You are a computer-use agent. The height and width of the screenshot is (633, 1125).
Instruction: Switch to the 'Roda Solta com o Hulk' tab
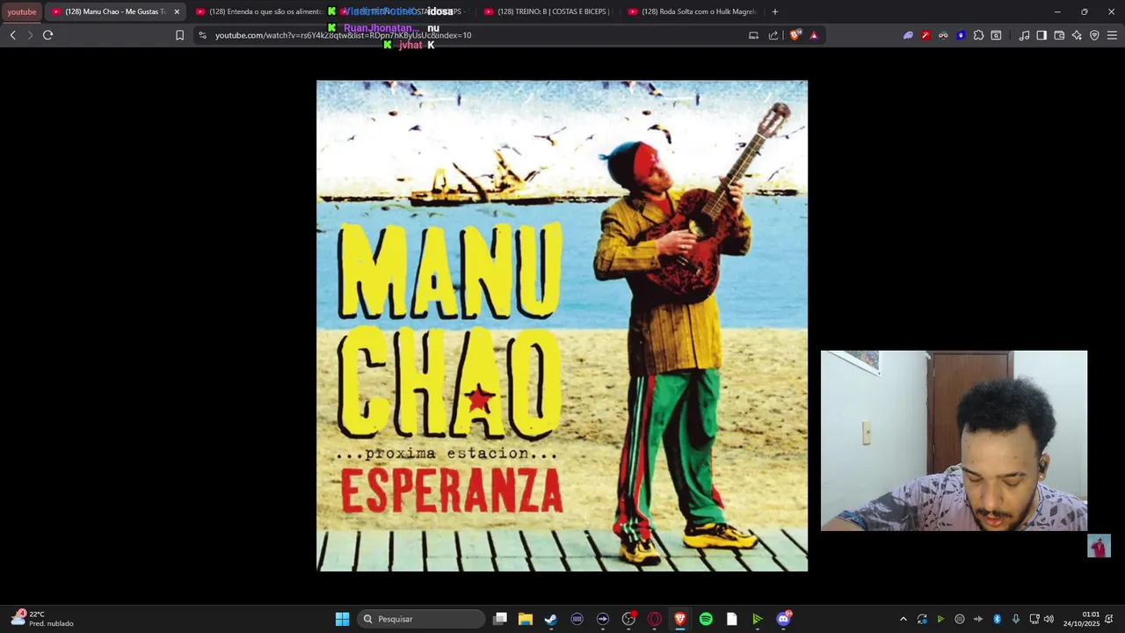[x=691, y=11]
